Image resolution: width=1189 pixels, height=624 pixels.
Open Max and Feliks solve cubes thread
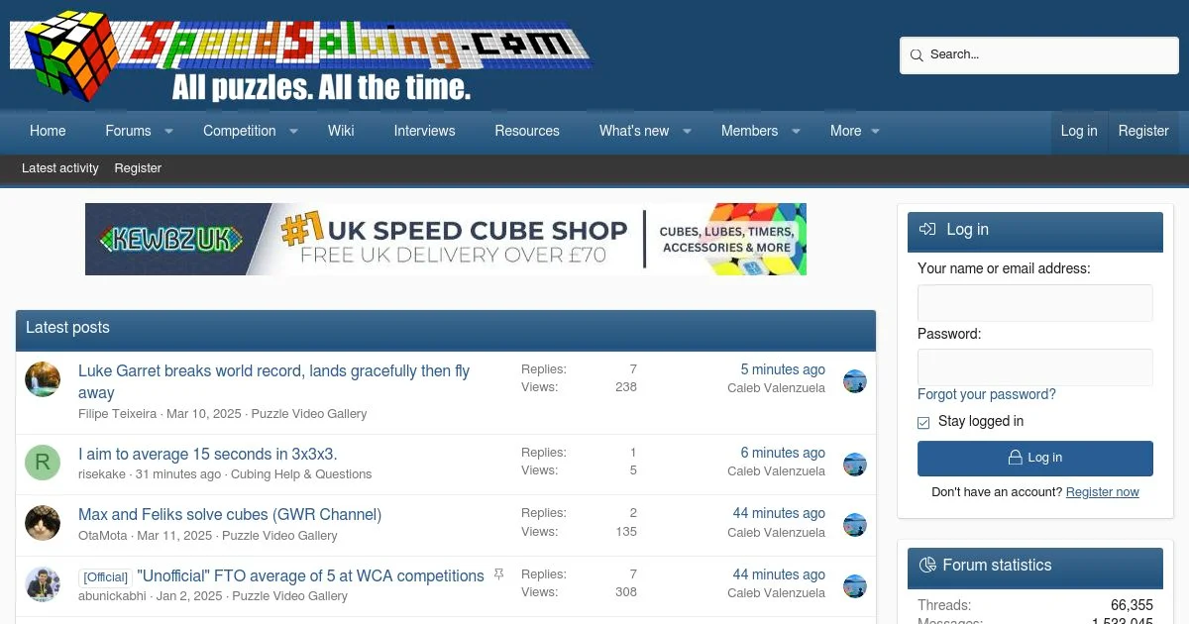[230, 515]
